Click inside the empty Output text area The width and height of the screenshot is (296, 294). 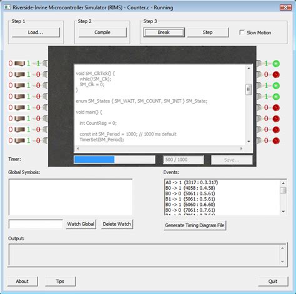(144, 255)
